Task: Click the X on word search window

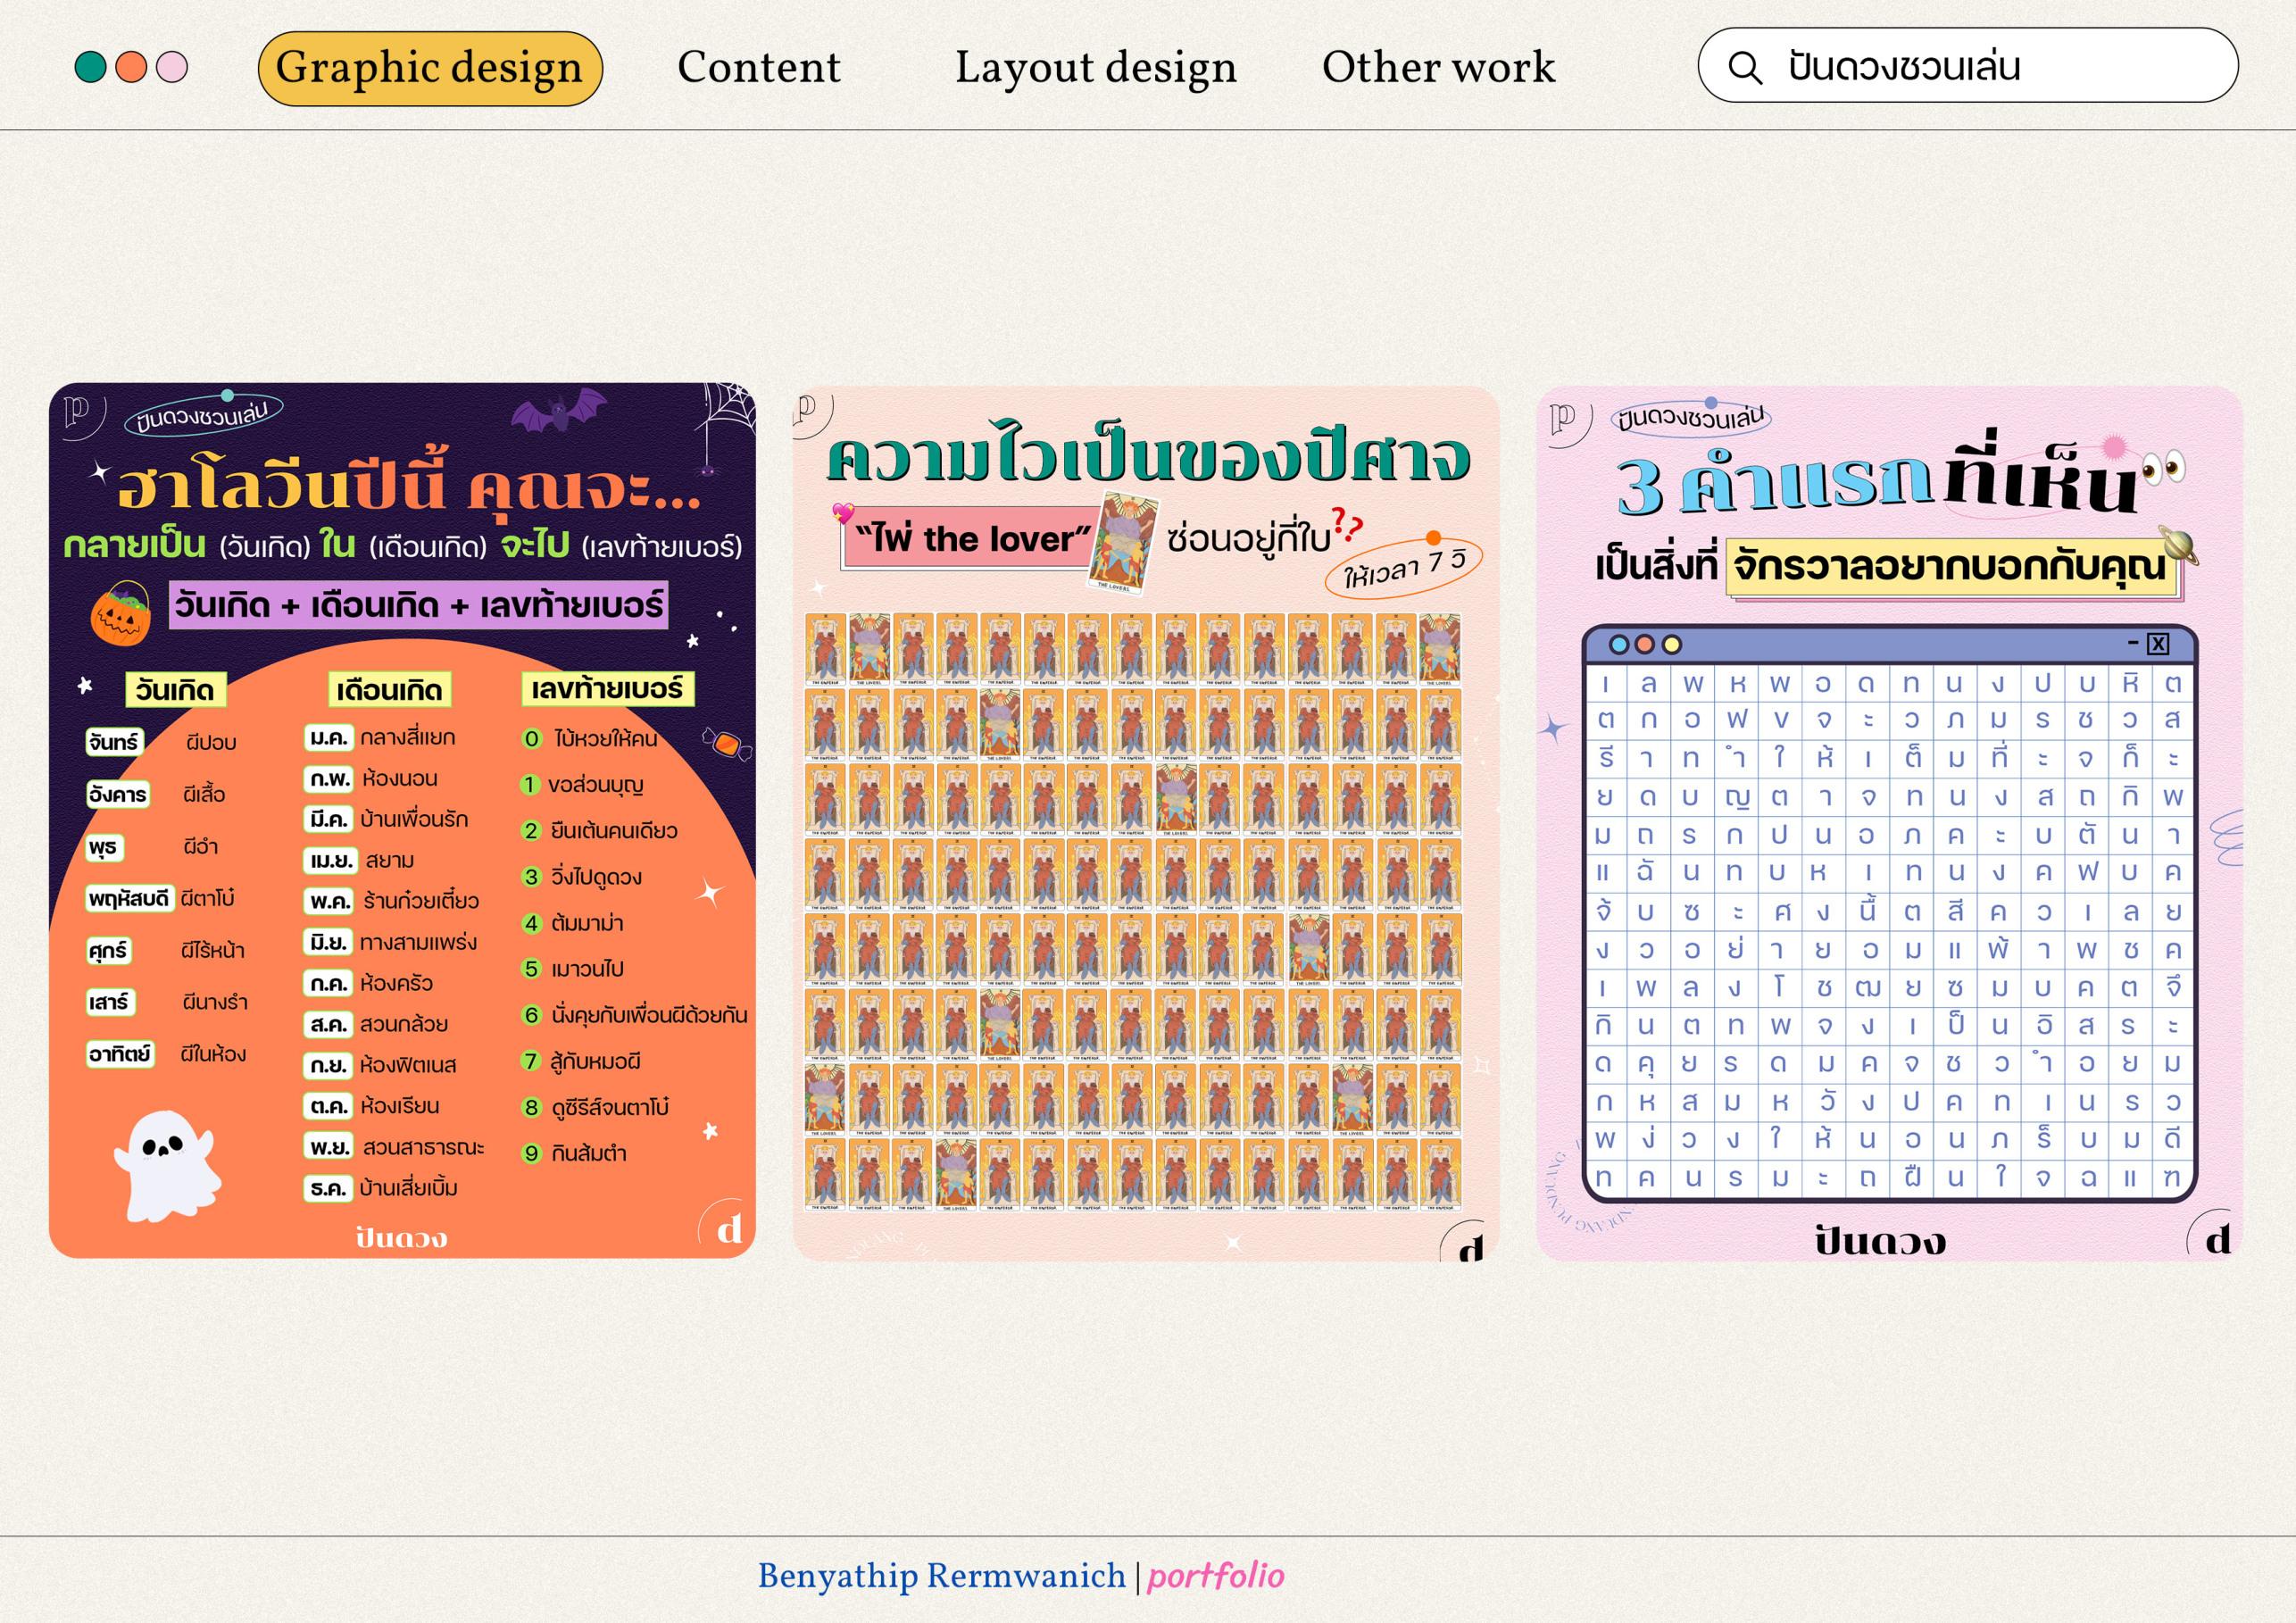Action: click(2158, 644)
